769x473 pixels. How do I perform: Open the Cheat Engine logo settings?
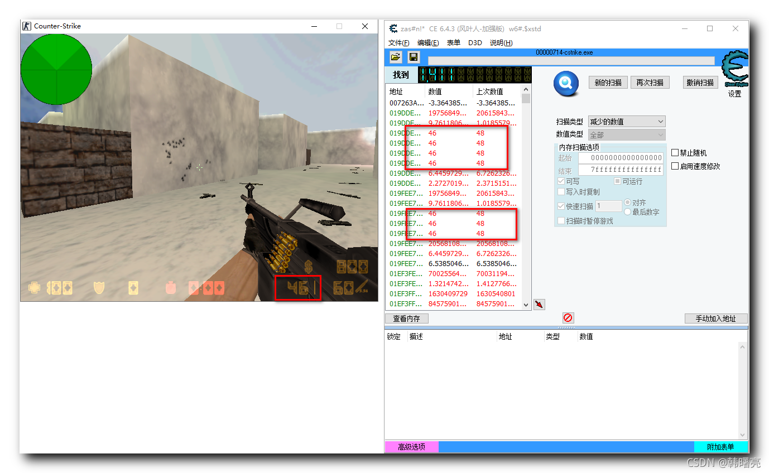pyautogui.click(x=734, y=70)
